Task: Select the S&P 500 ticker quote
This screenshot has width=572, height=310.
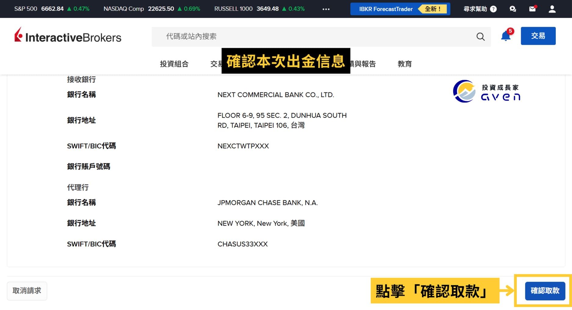Action: coord(52,9)
